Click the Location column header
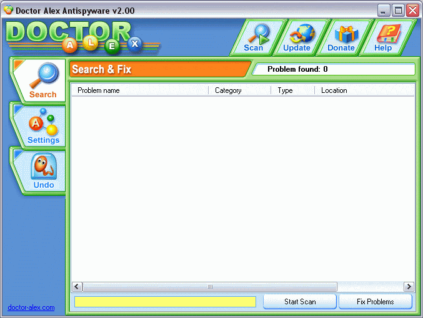 point(364,90)
